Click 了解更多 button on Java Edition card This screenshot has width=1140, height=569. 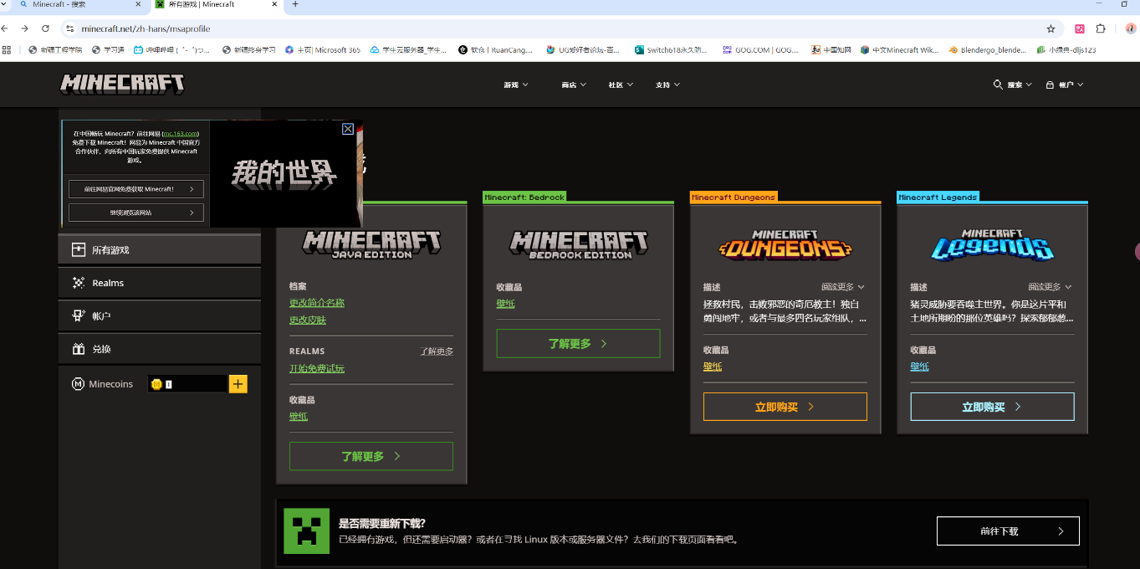(x=371, y=456)
